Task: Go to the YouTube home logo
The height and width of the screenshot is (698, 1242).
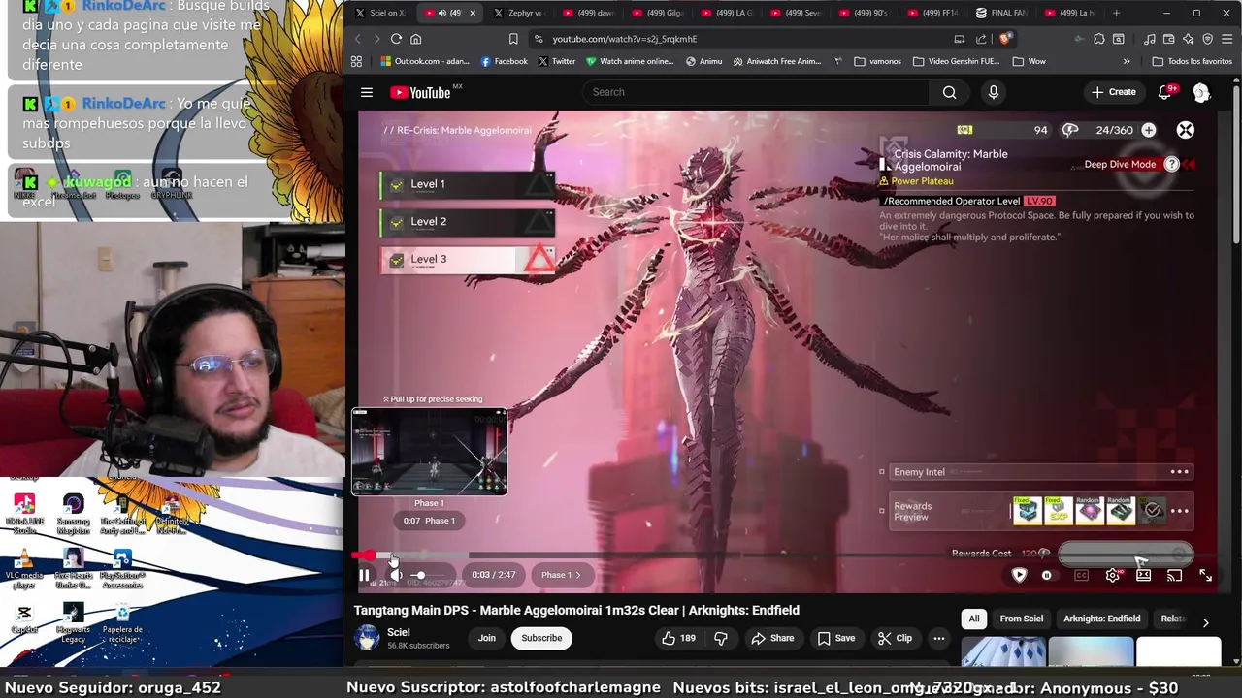Action: coord(421,92)
